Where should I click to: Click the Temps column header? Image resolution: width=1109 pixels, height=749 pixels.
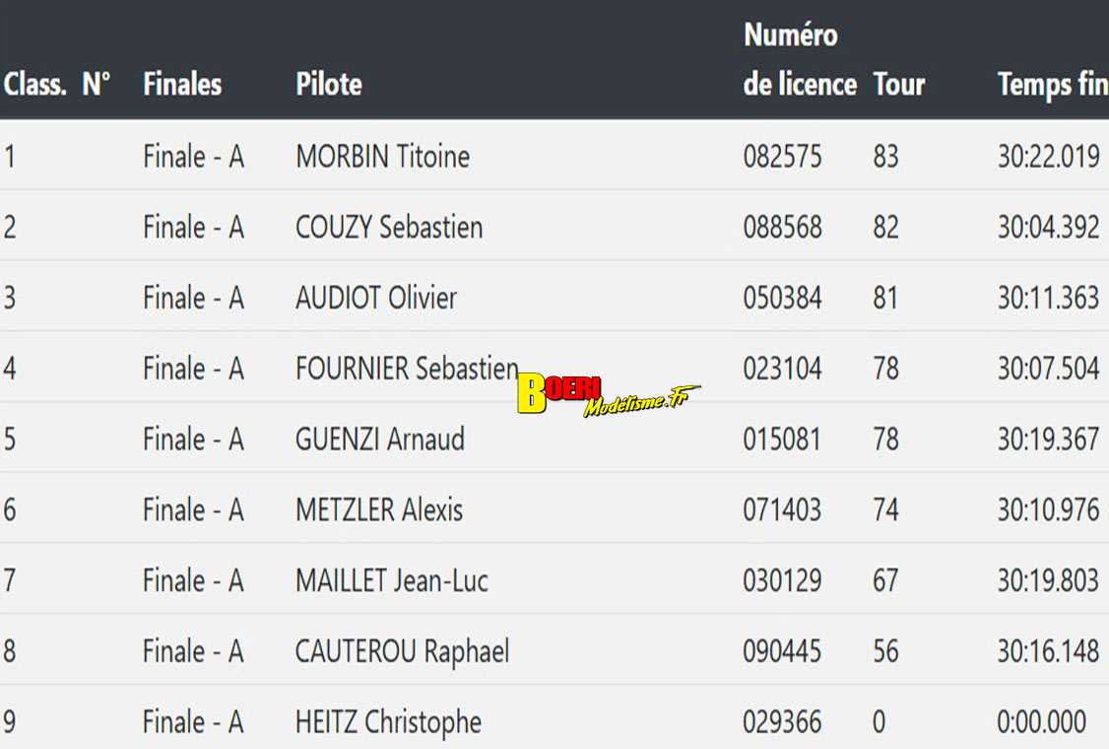tap(1051, 85)
